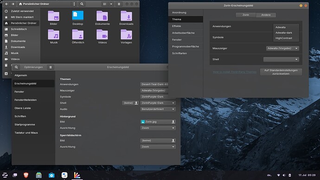The image size is (320, 180).
Task: Click the search icon in Optimierungen
Action: click(16, 67)
